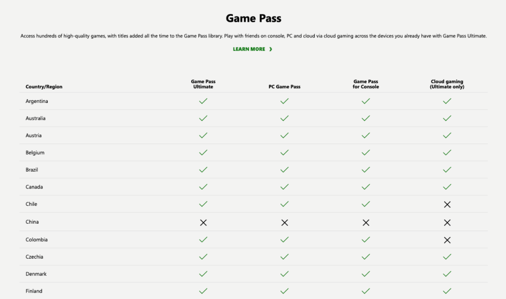Click the X for Chile's Cloud gaming
This screenshot has width=506, height=299.
[447, 204]
